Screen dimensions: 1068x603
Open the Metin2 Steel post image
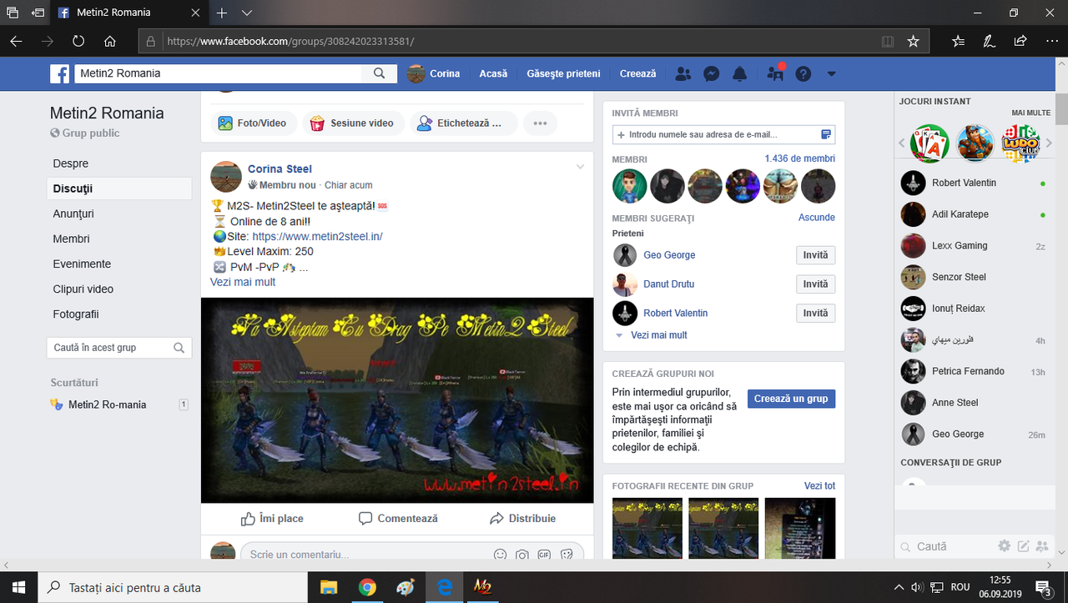tap(397, 400)
